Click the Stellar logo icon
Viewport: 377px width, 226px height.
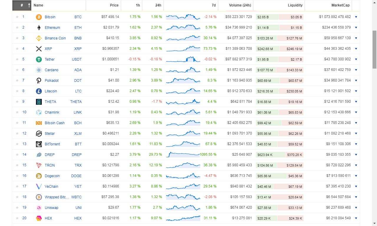pyautogui.click(x=39, y=134)
